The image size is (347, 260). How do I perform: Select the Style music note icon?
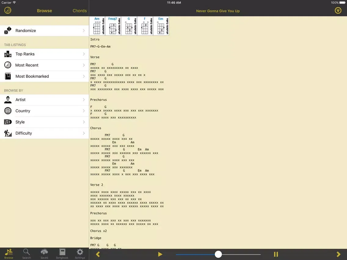(x=8, y=122)
